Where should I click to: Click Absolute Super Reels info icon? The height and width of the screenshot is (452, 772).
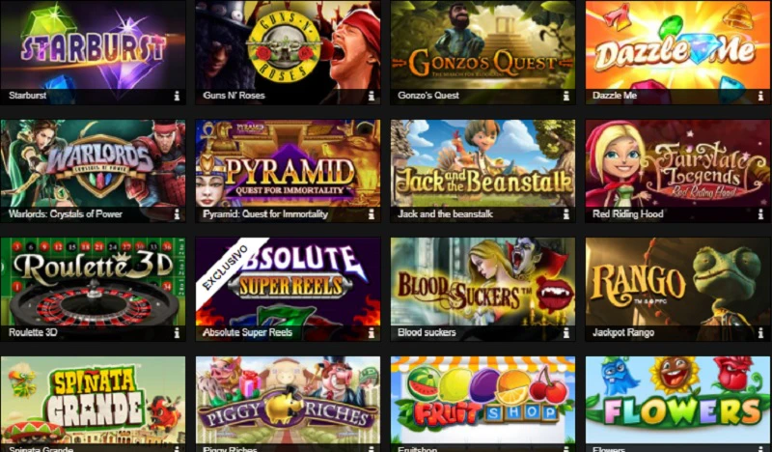pyautogui.click(x=372, y=332)
